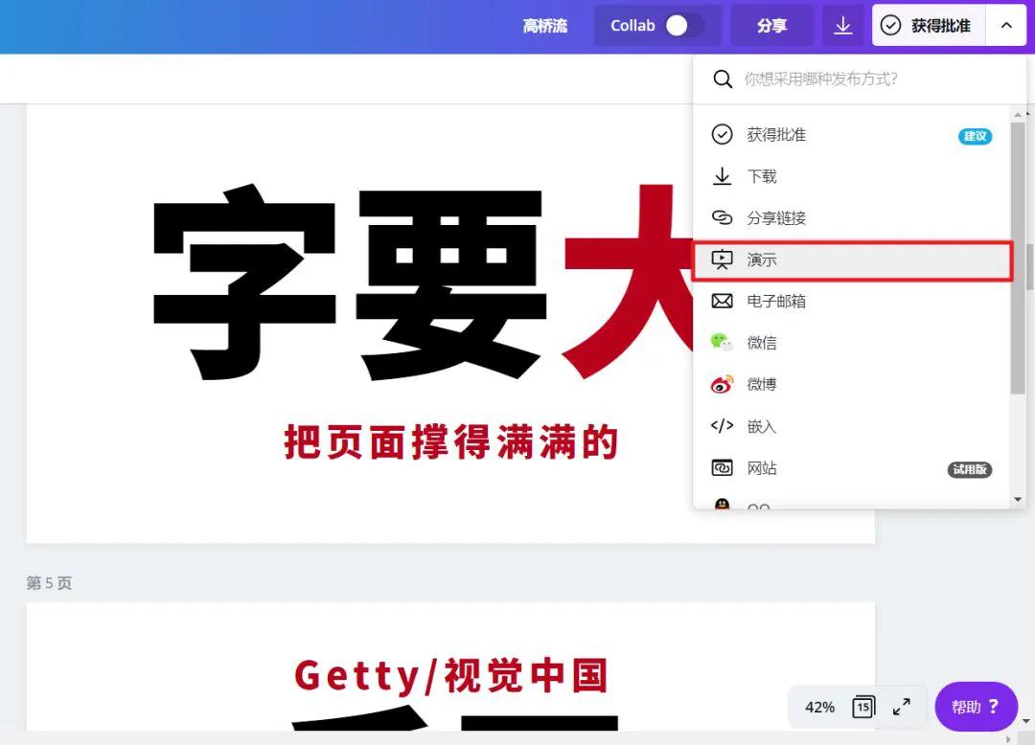Image resolution: width=1035 pixels, height=745 pixels.
Task: Open the 网站 website publishing option
Action: click(761, 467)
